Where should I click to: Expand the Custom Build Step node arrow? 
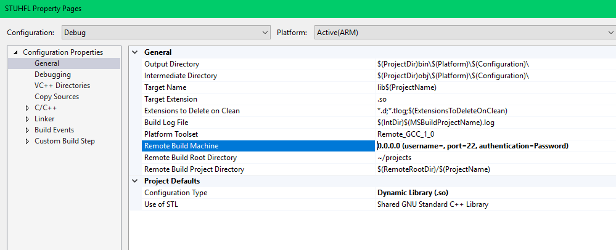[x=27, y=141]
